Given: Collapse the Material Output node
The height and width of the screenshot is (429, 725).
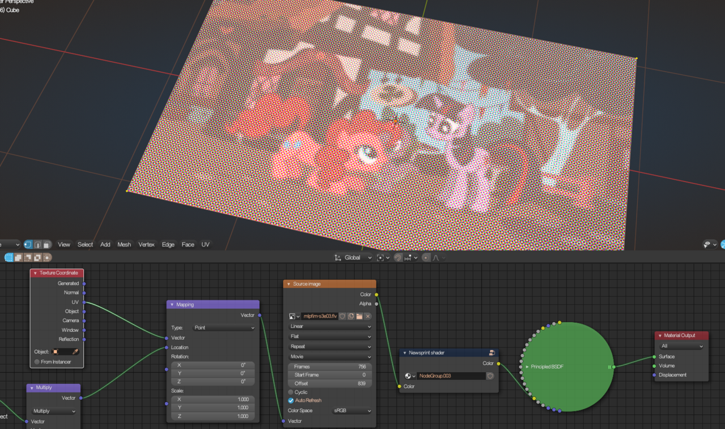Looking at the screenshot, I should [x=660, y=336].
